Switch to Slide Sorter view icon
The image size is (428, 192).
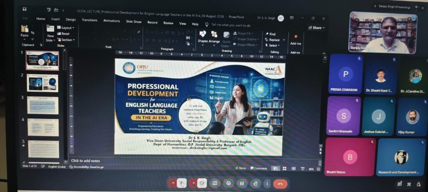click(284, 169)
